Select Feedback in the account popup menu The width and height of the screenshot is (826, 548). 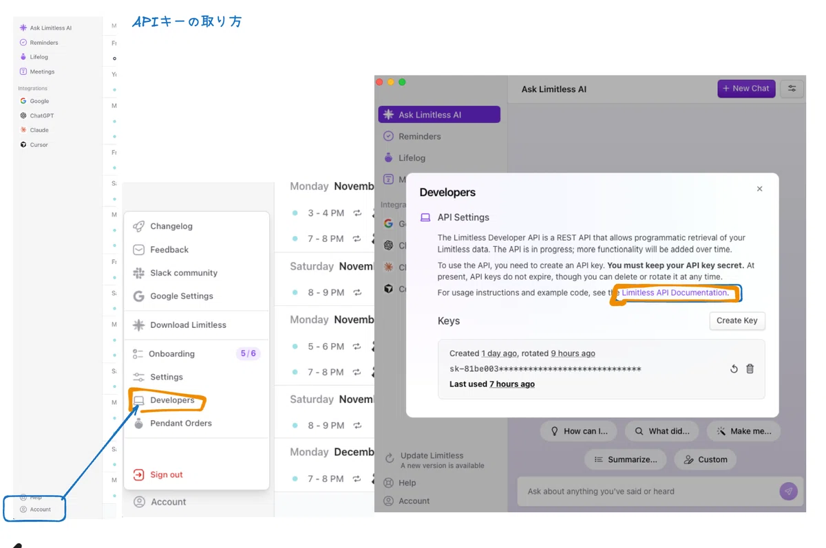(x=196, y=250)
